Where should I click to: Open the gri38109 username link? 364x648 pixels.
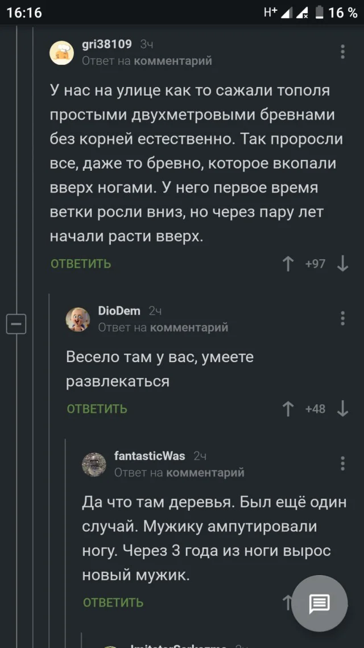coord(107,44)
